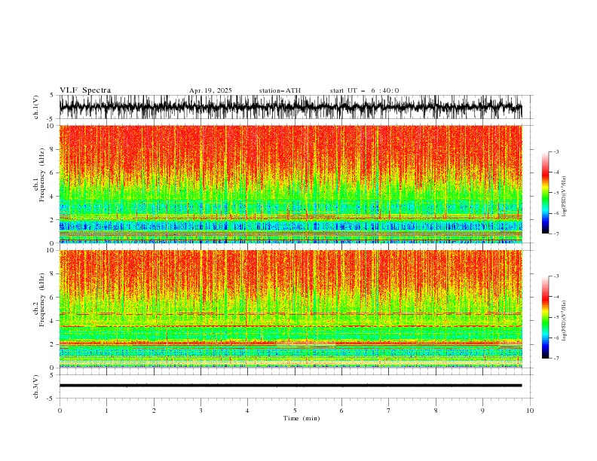Viewport: 597px width, 461px height.
Task: Click the ch.1 PSD color bar
Action: click(545, 192)
